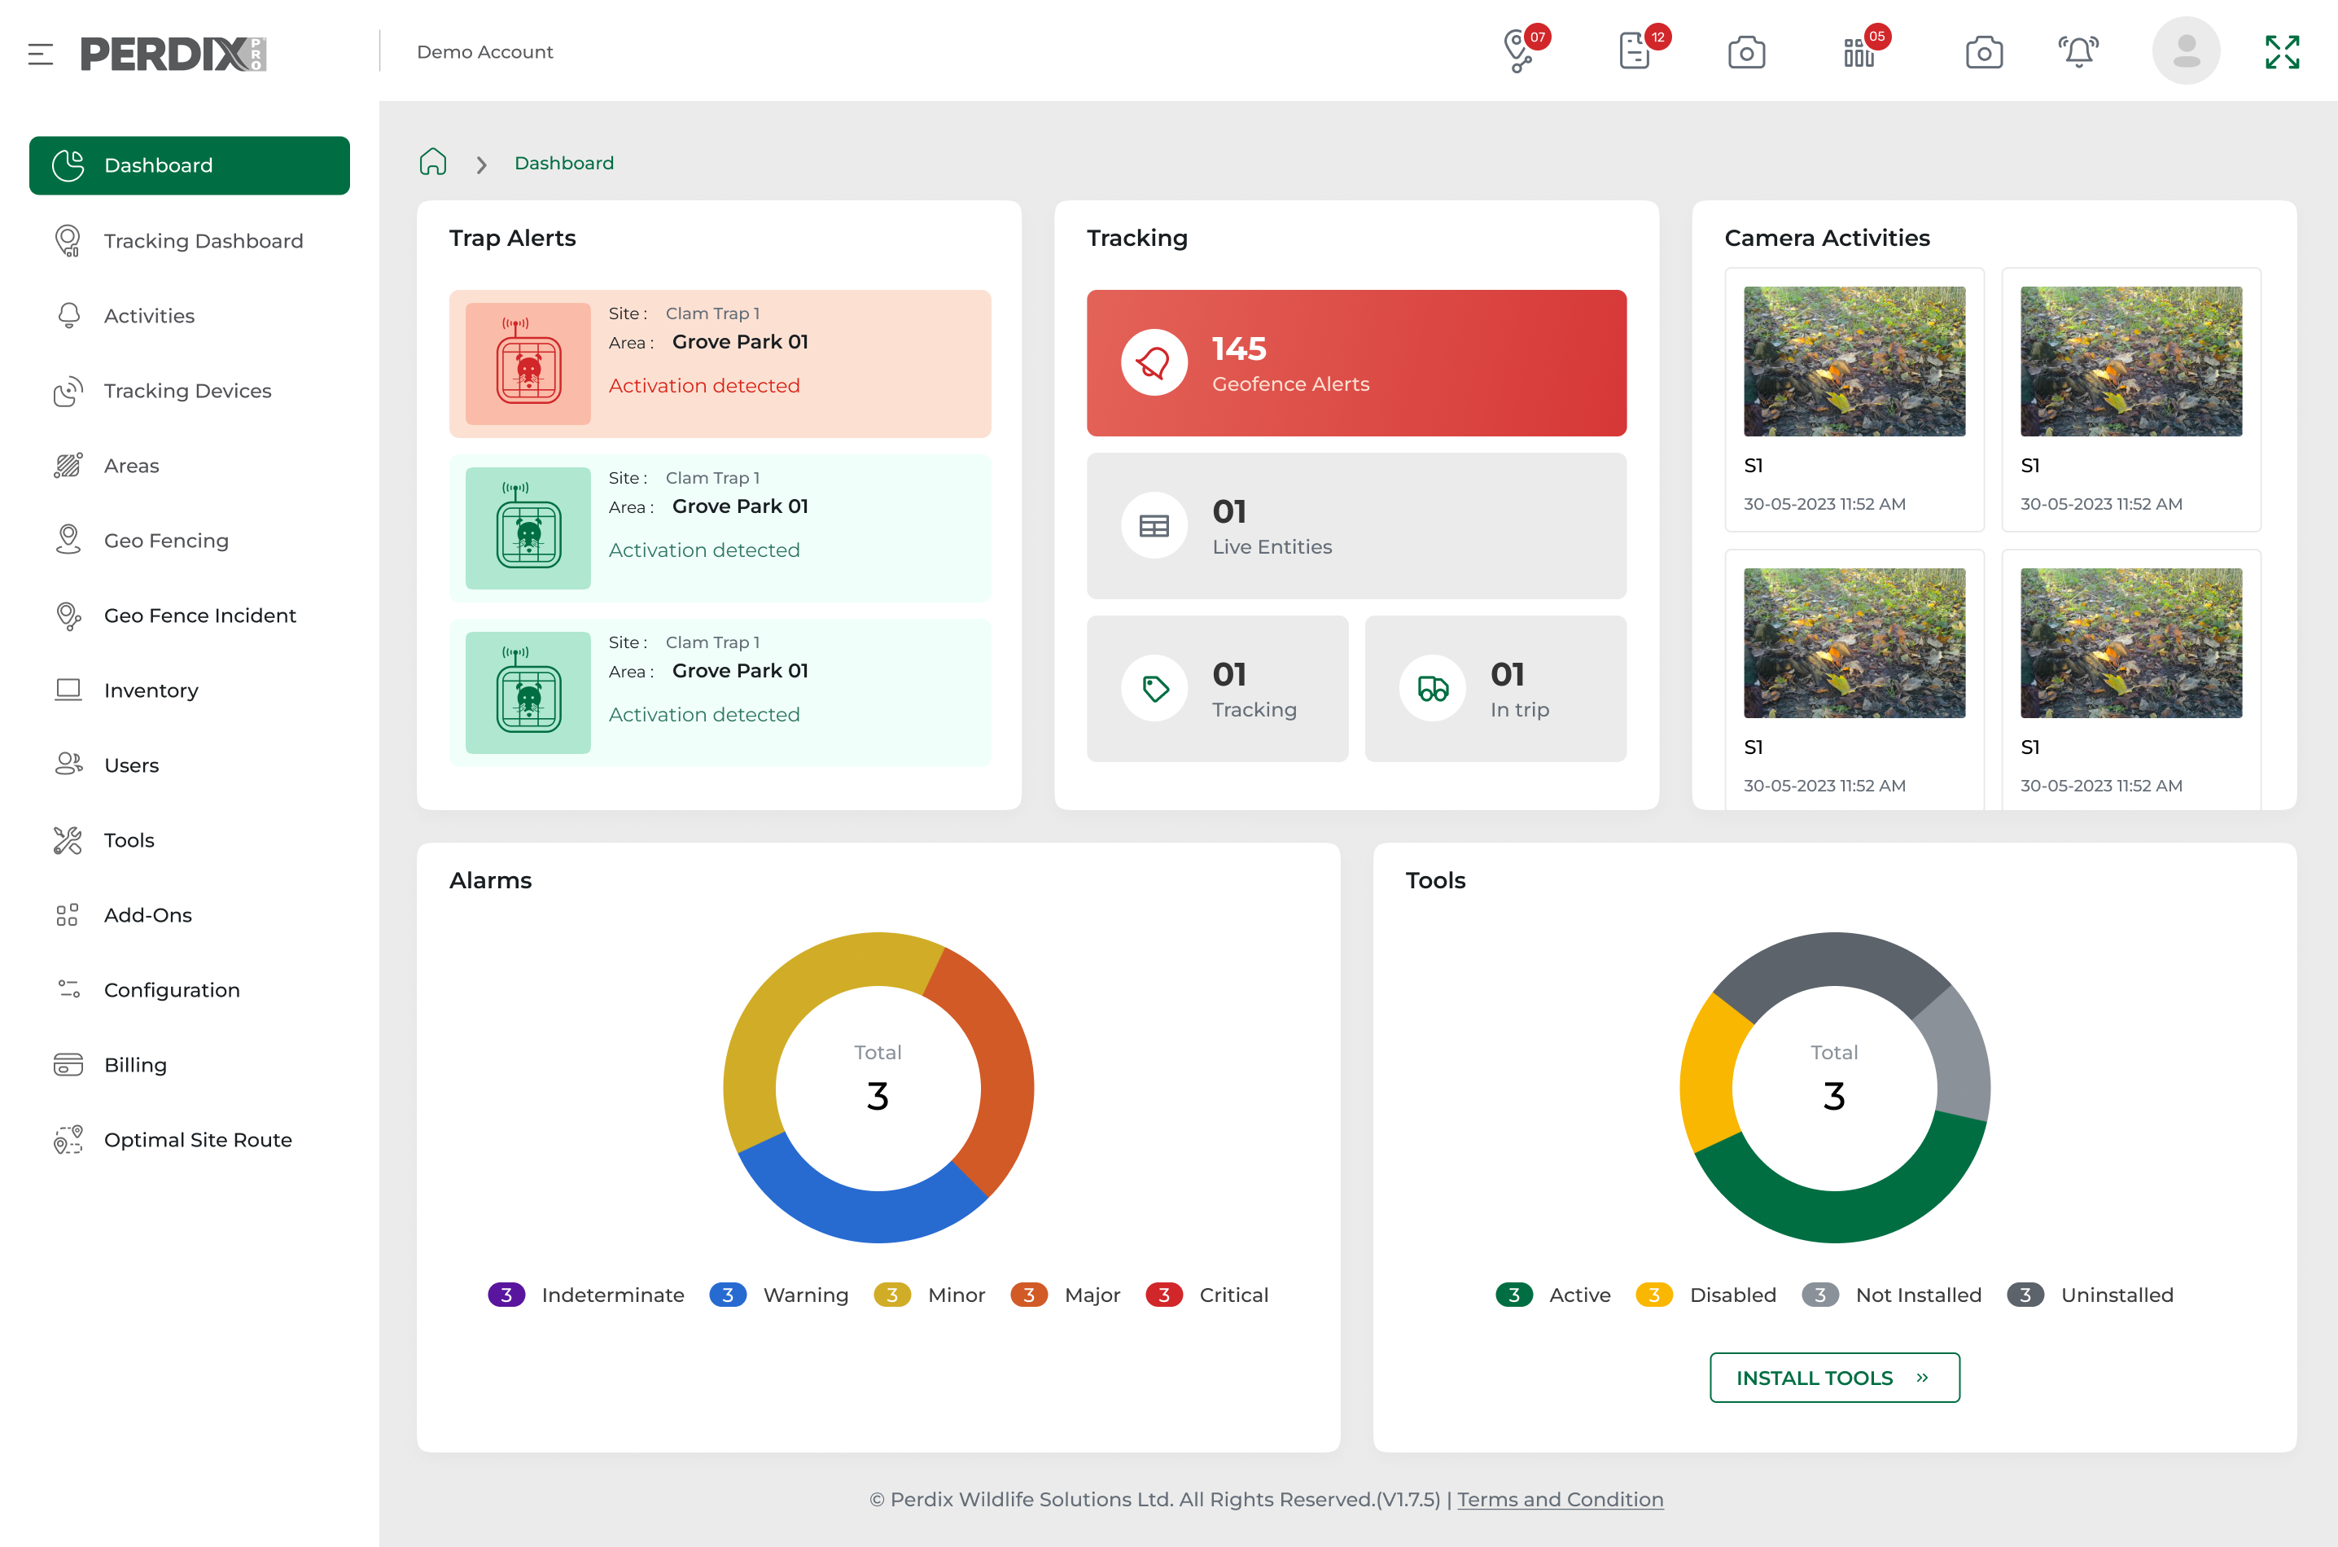This screenshot has width=2338, height=1547.
Task: Click the first camera icon in the top bar
Action: (1746, 53)
